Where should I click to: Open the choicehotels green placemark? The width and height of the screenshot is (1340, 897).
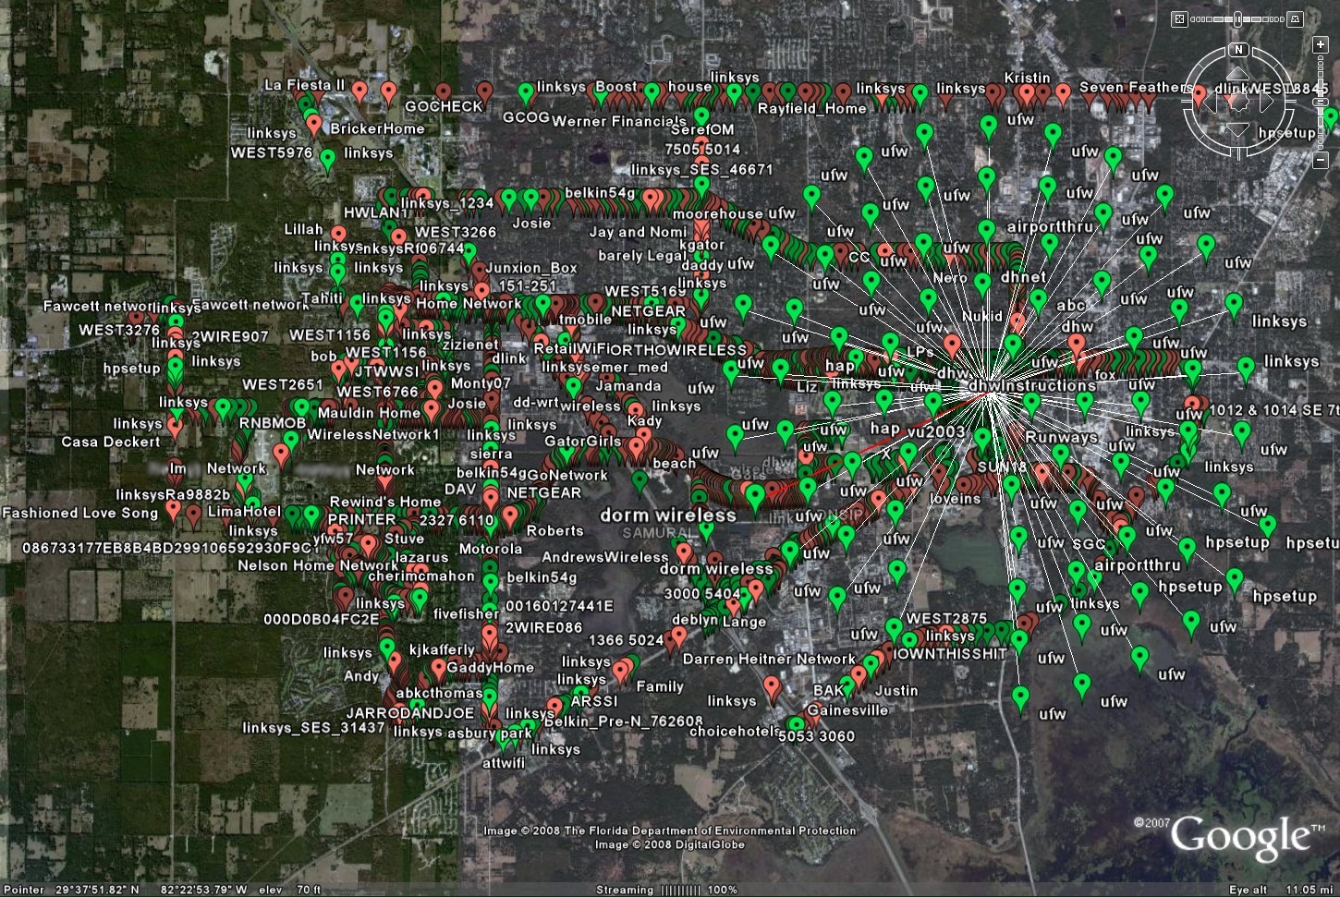pyautogui.click(x=796, y=725)
